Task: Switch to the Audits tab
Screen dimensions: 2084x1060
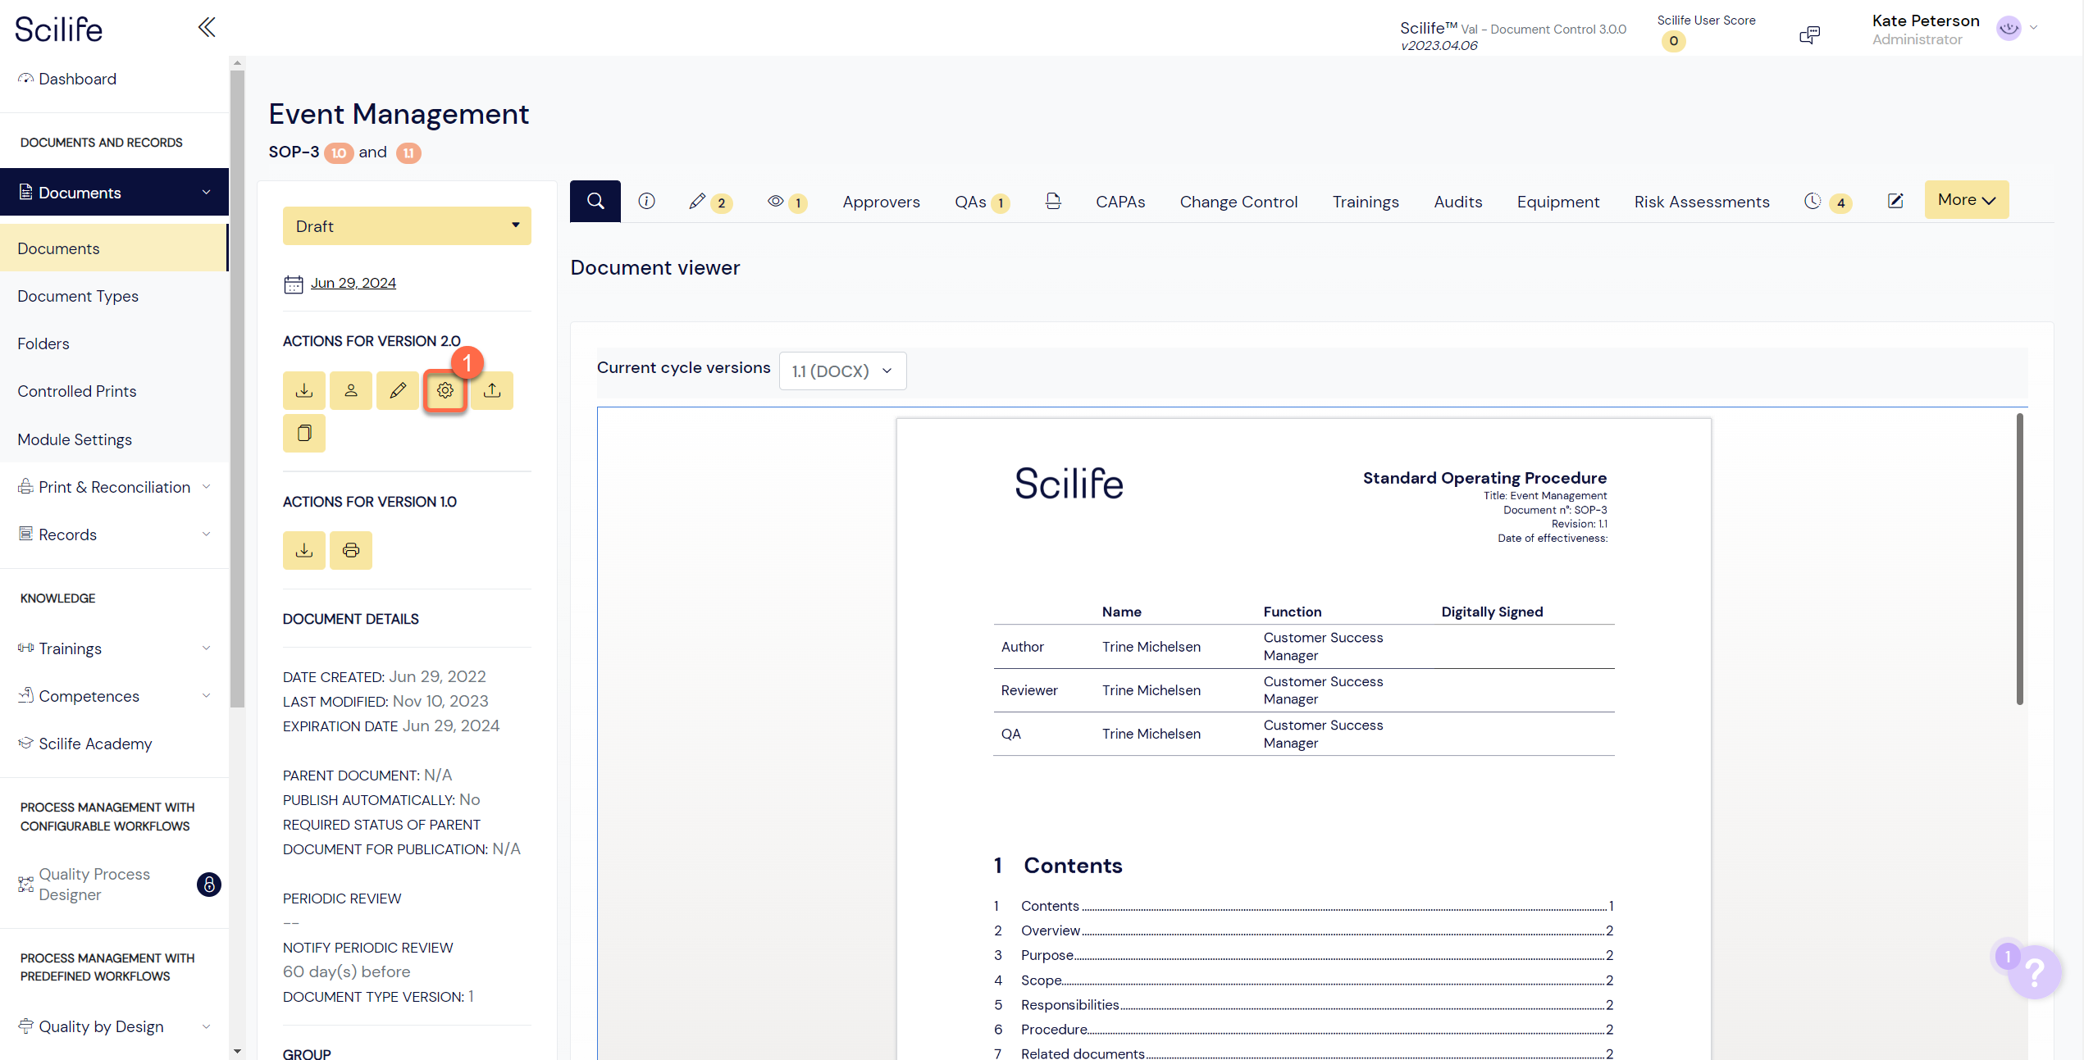Action: pos(1457,202)
